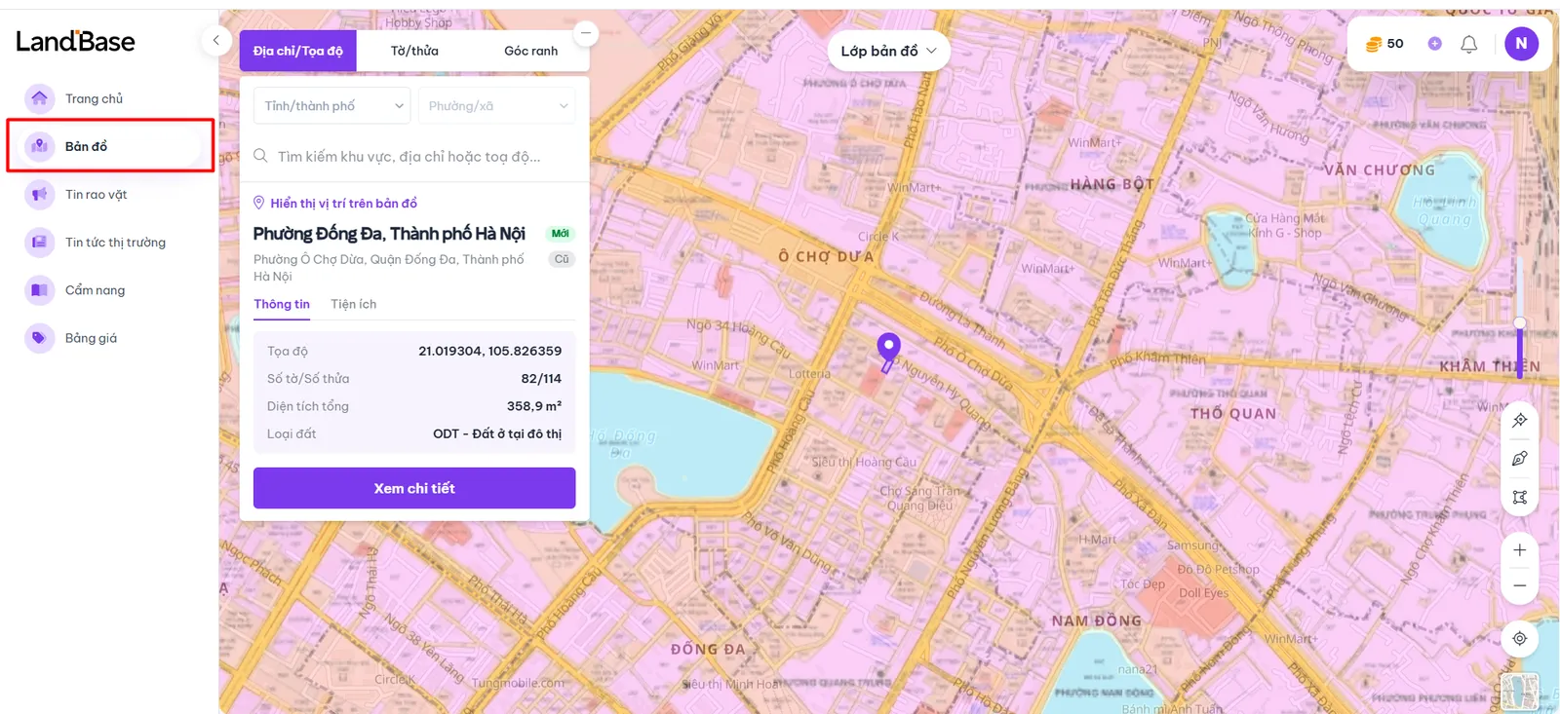The image size is (1560, 714).
Task: Click the purple plus add-coins icon
Action: point(1434,44)
